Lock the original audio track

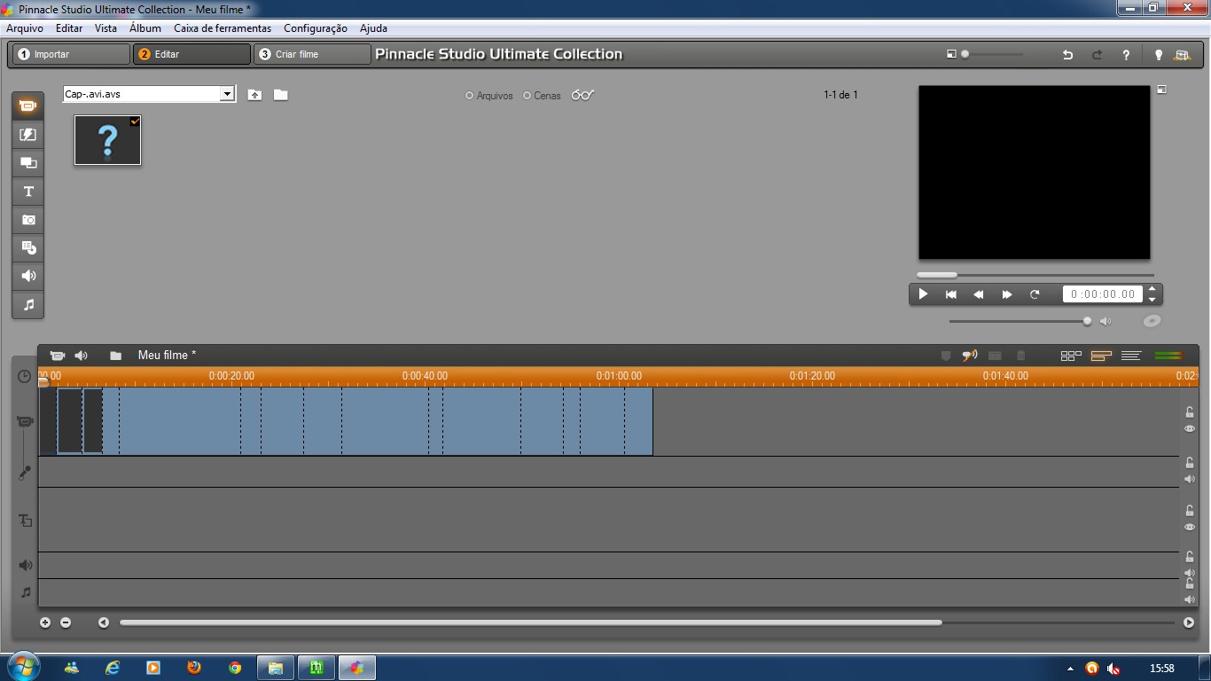(x=1190, y=463)
